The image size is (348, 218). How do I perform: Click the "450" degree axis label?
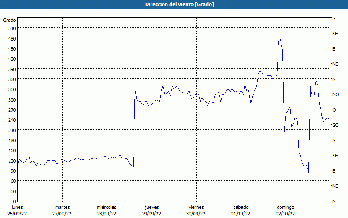[12, 49]
